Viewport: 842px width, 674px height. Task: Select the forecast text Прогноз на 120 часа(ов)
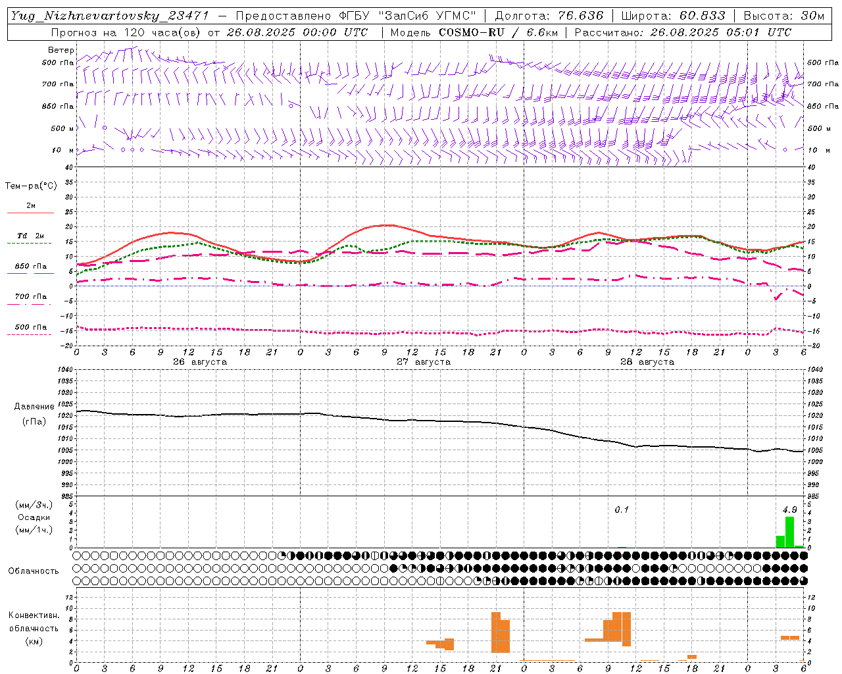126,32
